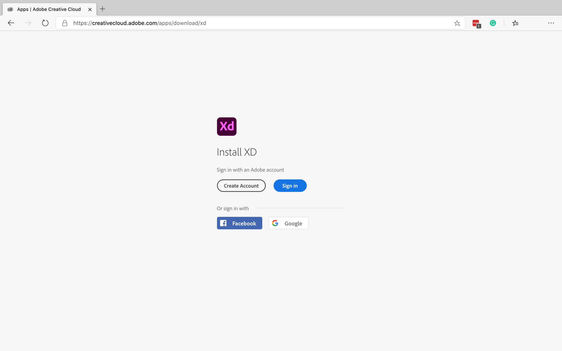562x351 pixels.
Task: Close the Adobe Creative Cloud tab
Action: click(x=90, y=9)
